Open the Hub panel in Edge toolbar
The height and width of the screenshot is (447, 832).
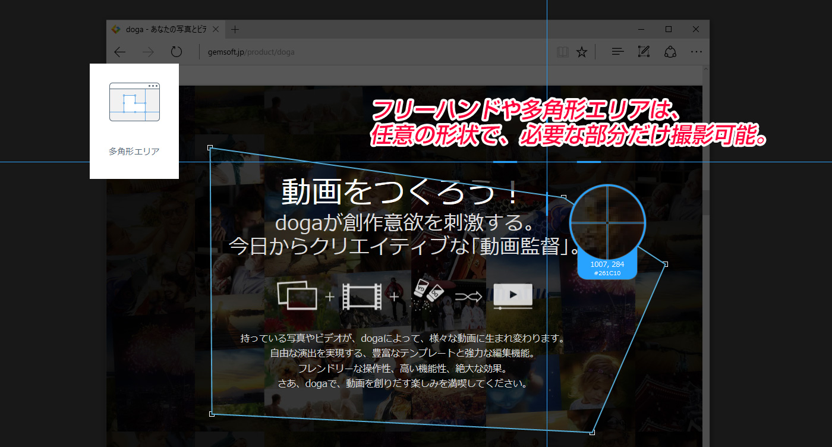click(617, 52)
